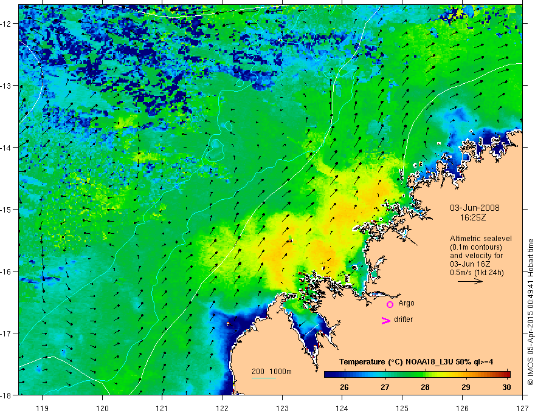This screenshot has height=413, width=535.
Task: Click the '127' longitude axis label
Action: coord(522,409)
